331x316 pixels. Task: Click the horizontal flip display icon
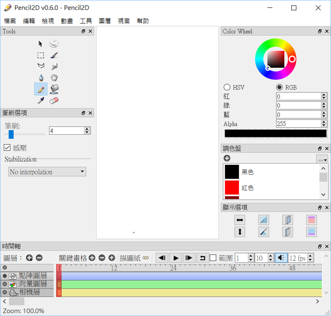coord(240,220)
